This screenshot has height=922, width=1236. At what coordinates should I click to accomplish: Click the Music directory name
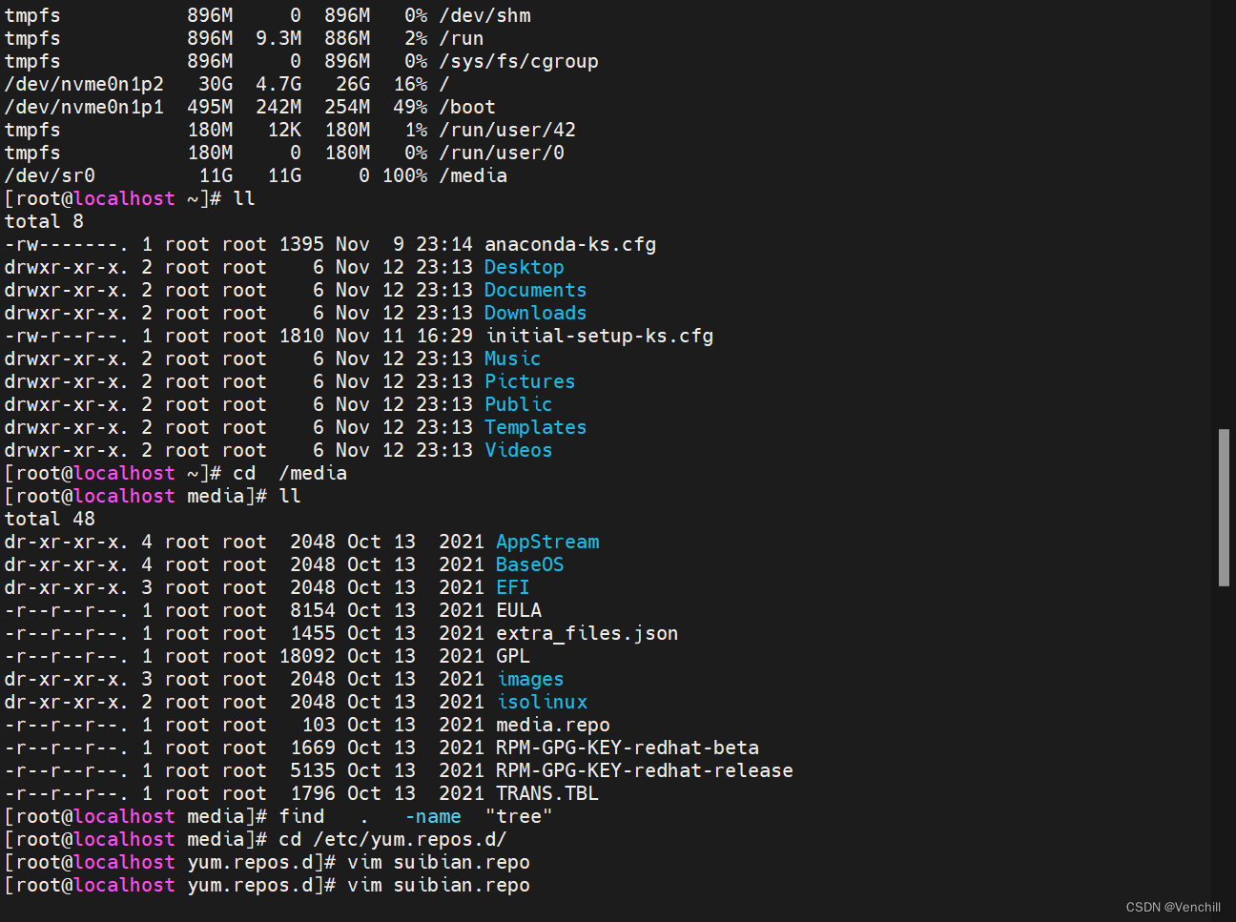coord(512,359)
